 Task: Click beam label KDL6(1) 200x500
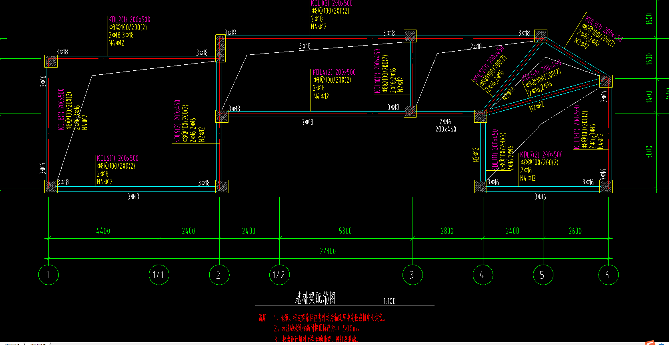(x=118, y=158)
